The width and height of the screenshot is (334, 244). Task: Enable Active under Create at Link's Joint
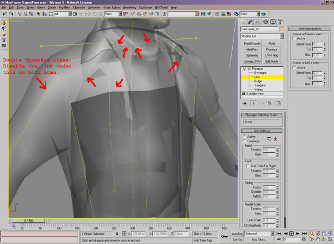[x=294, y=67]
